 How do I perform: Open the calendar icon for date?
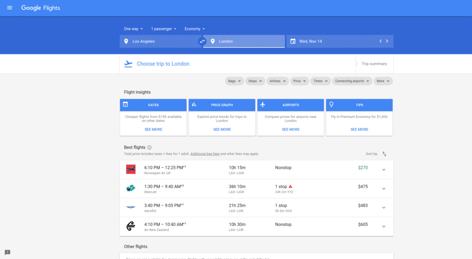[293, 41]
